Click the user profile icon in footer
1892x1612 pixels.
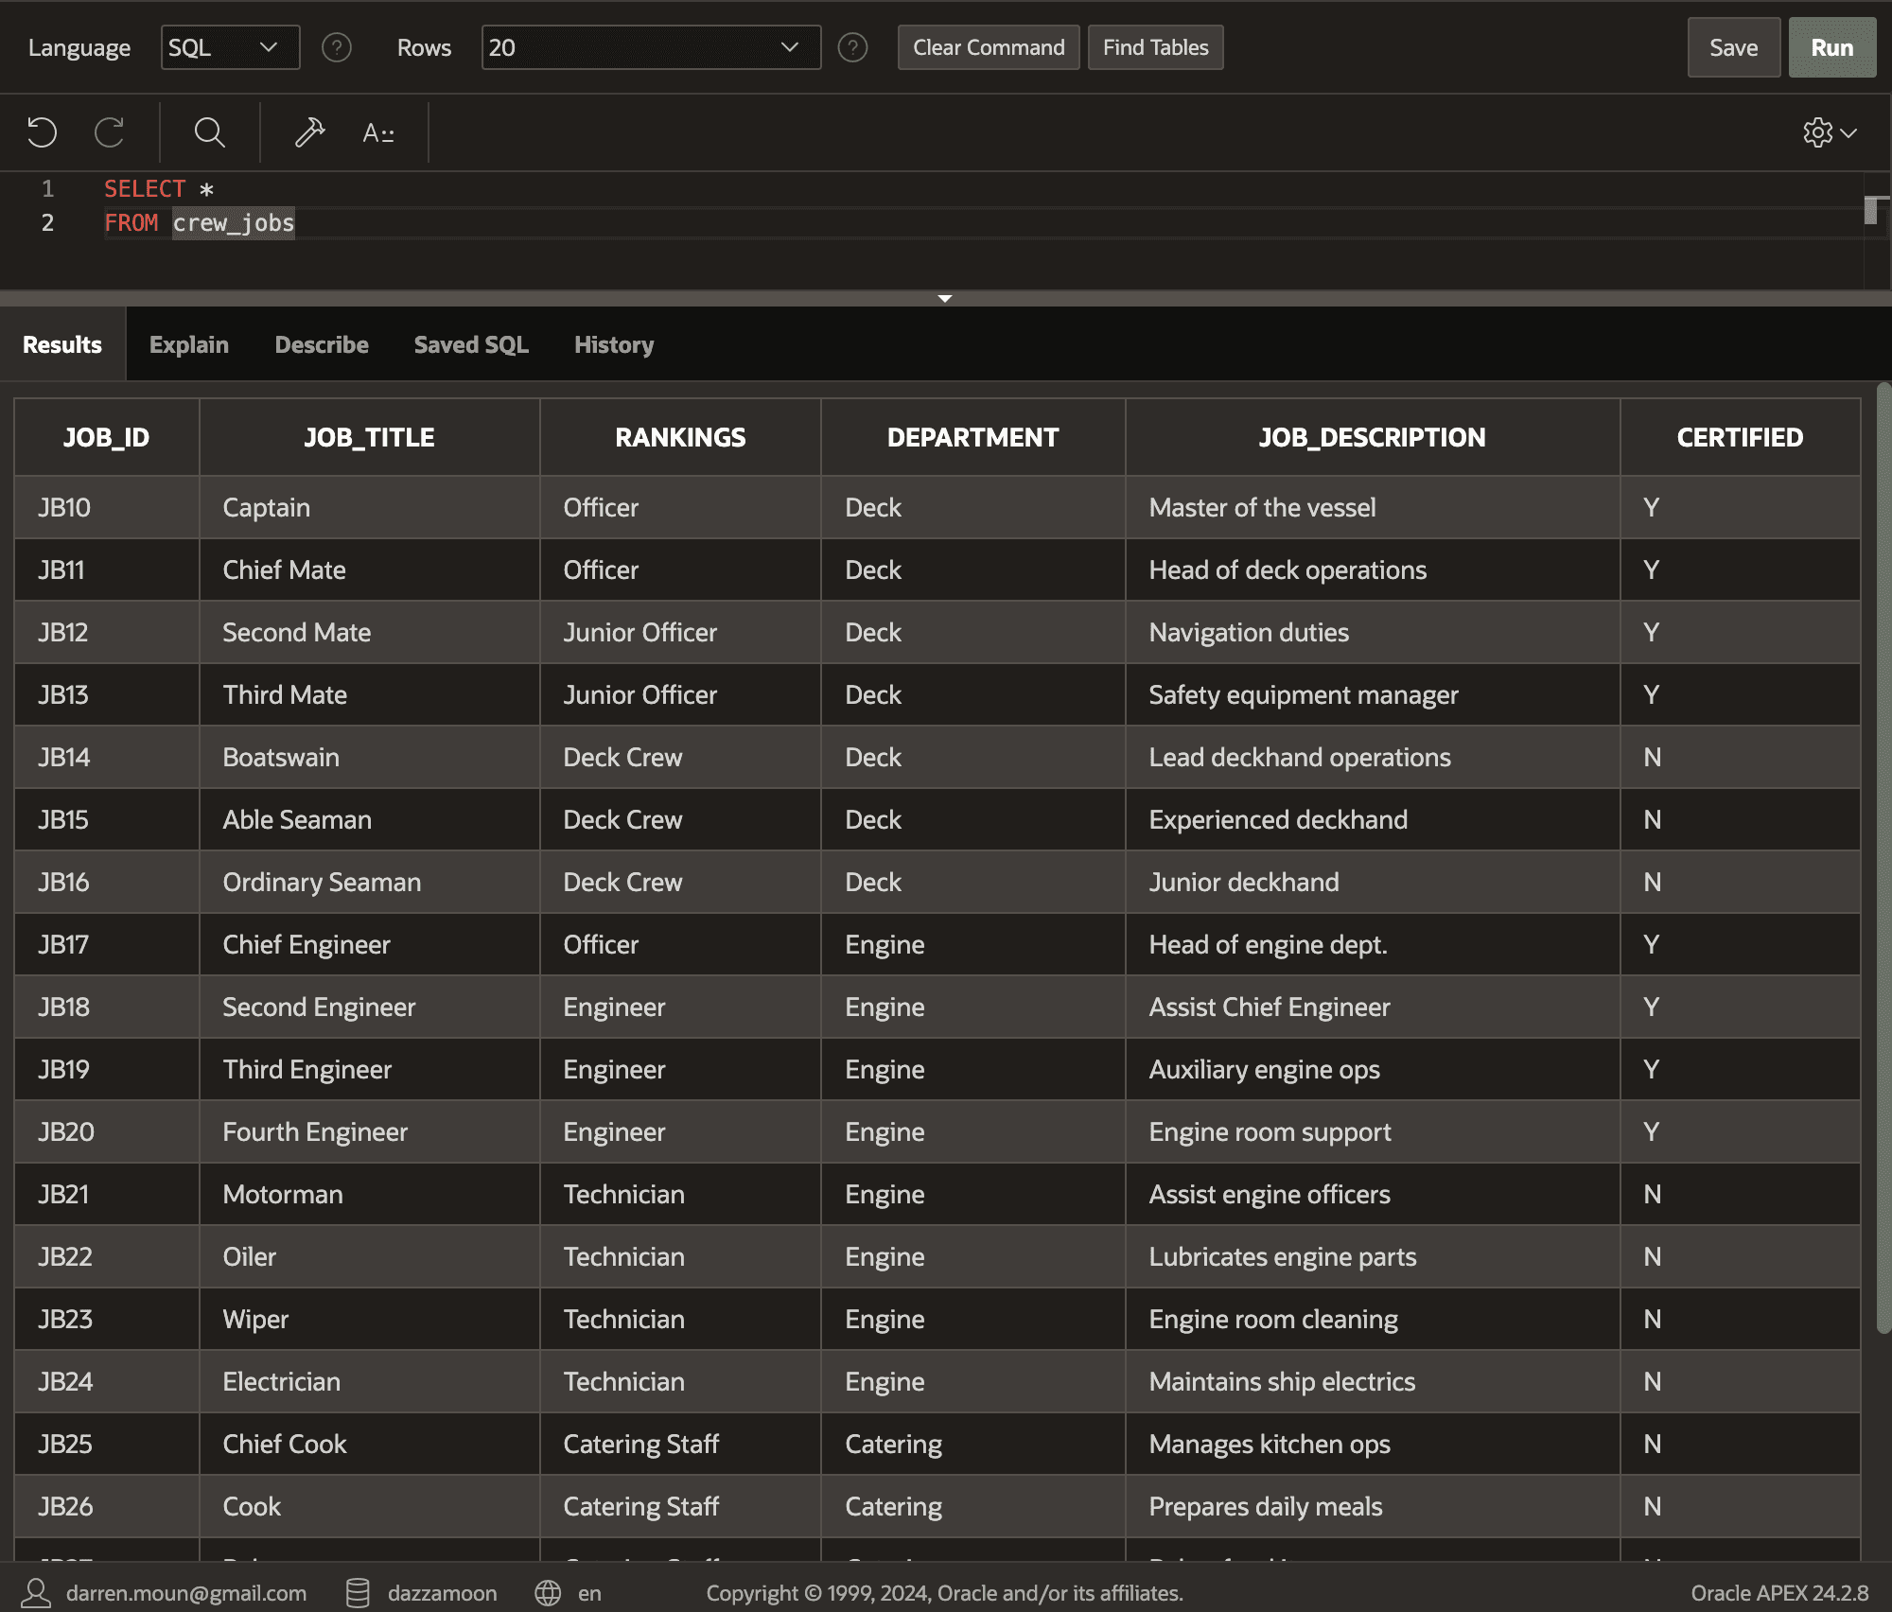[36, 1593]
